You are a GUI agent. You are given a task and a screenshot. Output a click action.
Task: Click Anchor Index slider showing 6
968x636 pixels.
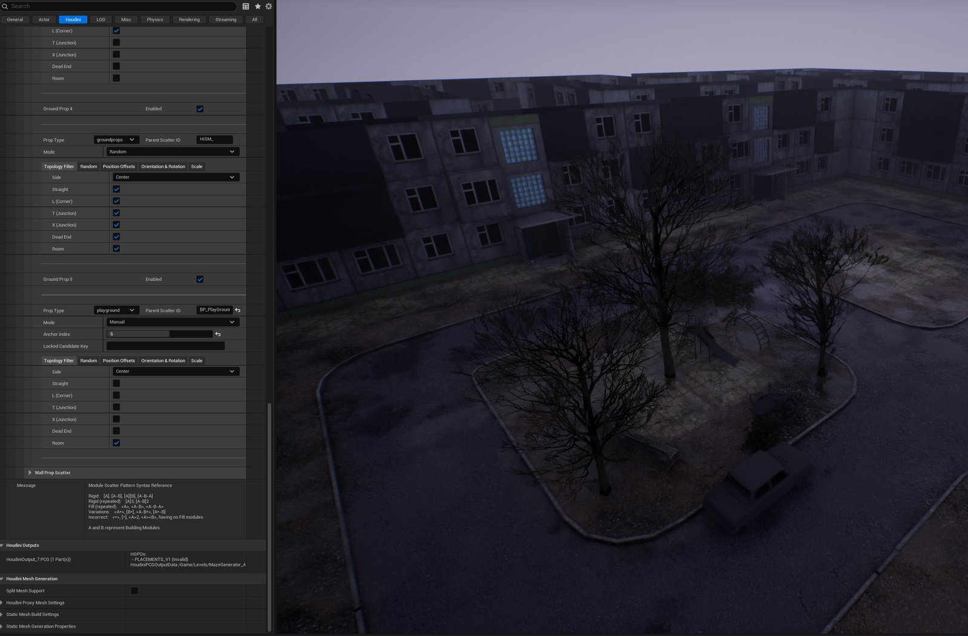[x=160, y=334]
